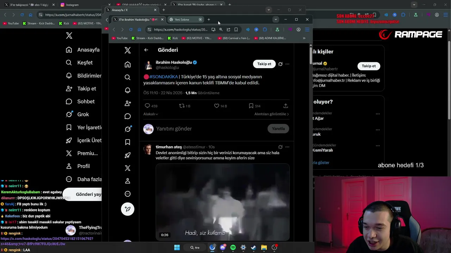This screenshot has width=451, height=253.
Task: Open OBS Studio from the taskbar
Action: tap(274, 247)
